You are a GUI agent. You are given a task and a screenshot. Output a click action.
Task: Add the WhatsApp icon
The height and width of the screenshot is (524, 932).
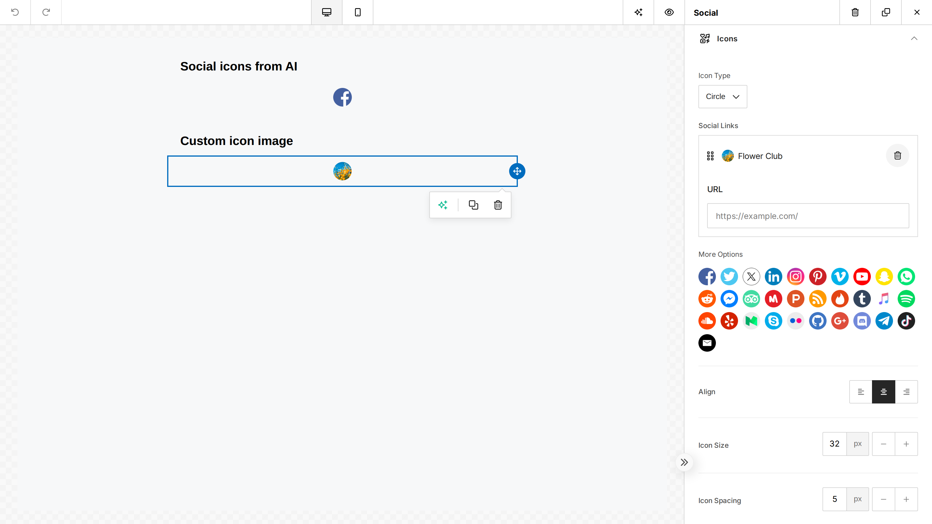pyautogui.click(x=906, y=277)
